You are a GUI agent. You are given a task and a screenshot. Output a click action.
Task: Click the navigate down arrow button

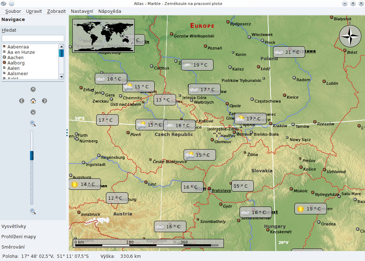point(33,112)
